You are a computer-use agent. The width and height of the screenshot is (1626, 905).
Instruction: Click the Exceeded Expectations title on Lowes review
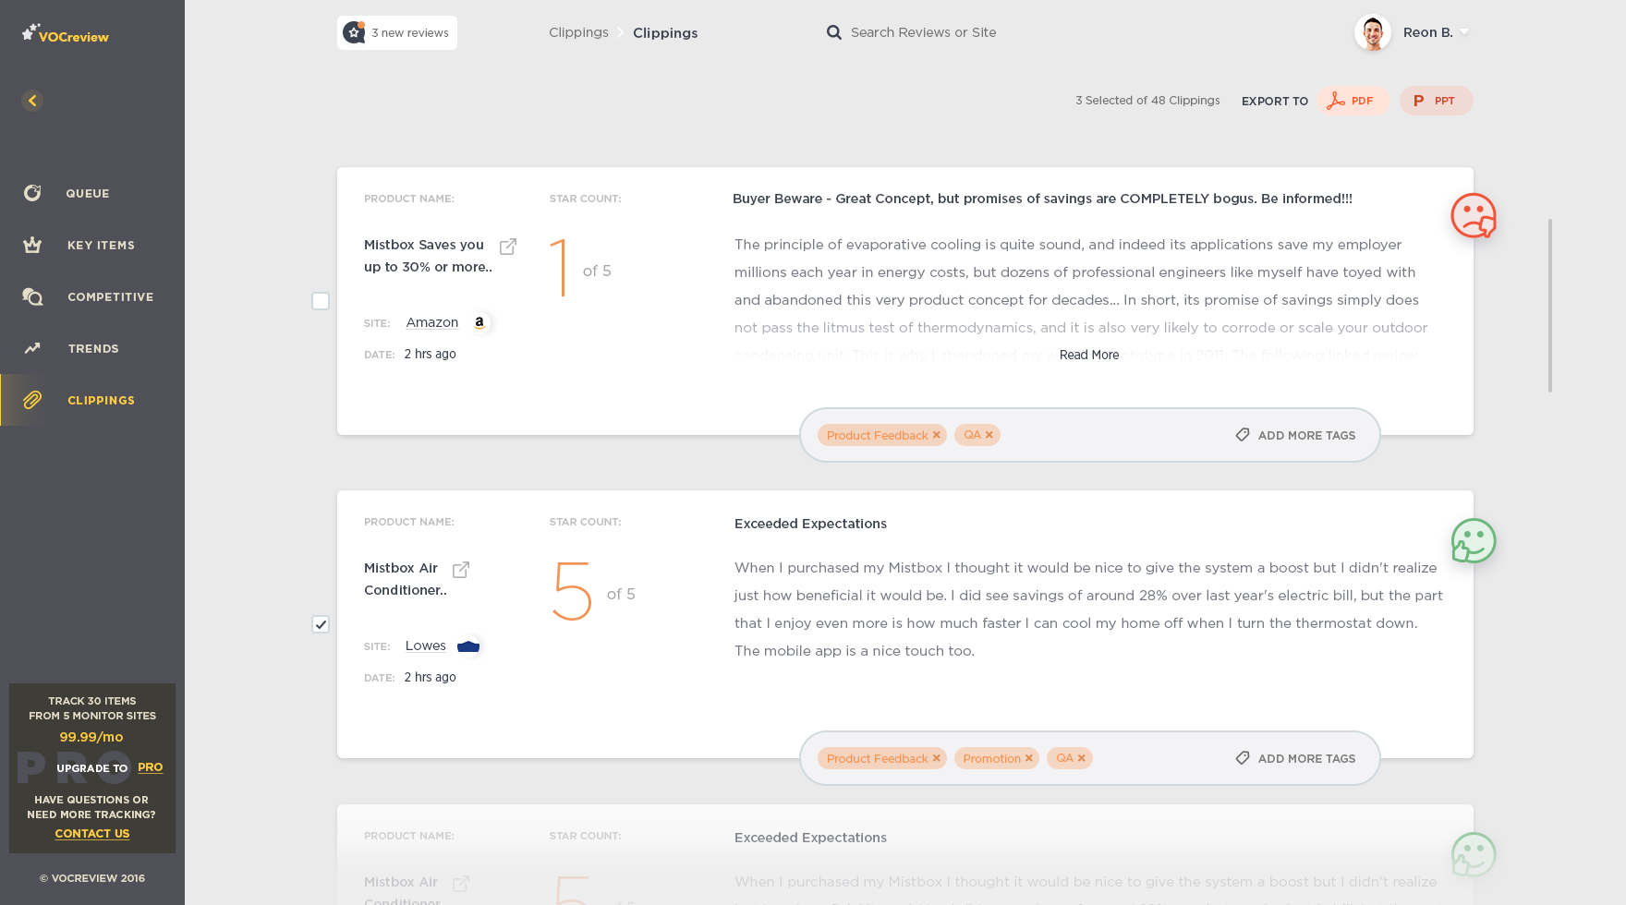coord(810,524)
